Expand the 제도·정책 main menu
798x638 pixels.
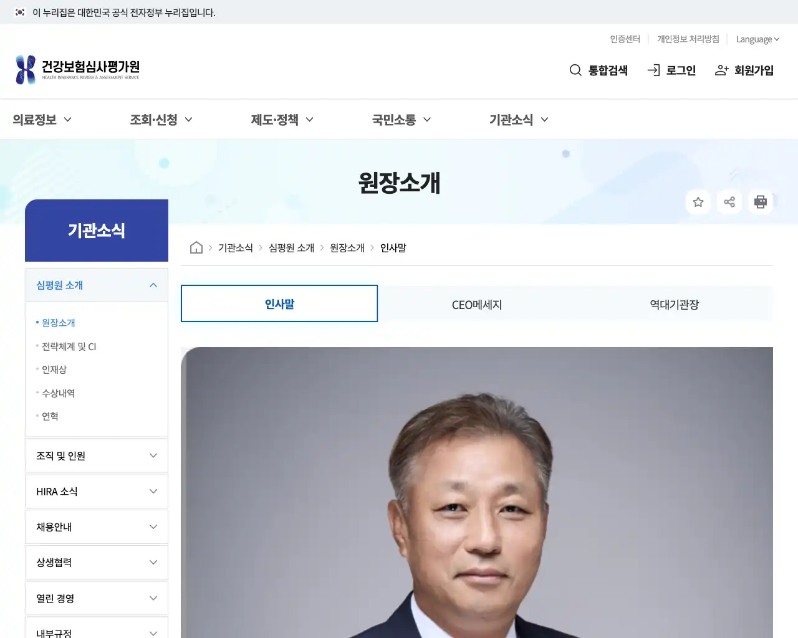pyautogui.click(x=282, y=120)
